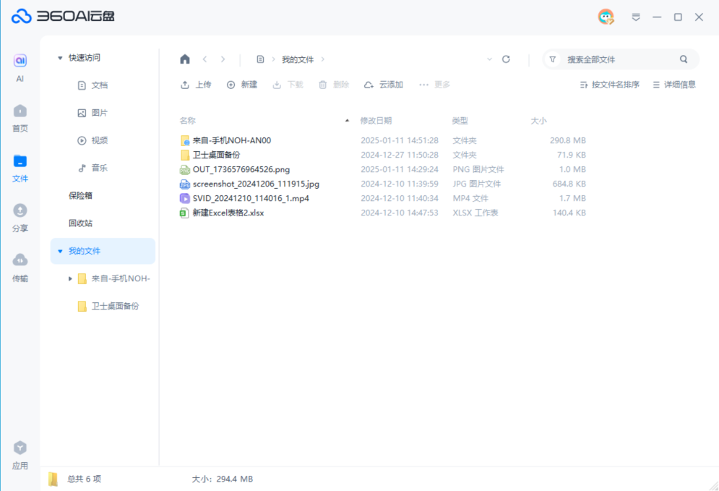
Task: Click the status text 大小: 294.4 MB
Action: (x=223, y=479)
